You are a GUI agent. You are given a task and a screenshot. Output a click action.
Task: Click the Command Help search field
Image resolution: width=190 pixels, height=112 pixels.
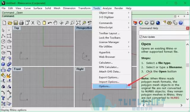click(164, 33)
